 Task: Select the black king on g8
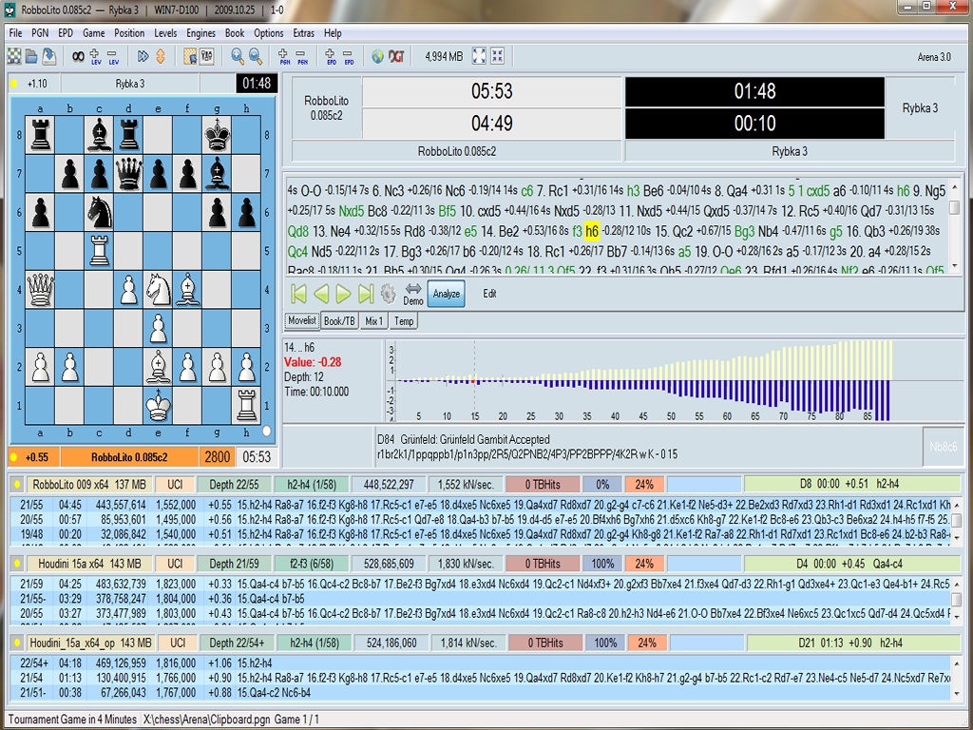218,135
